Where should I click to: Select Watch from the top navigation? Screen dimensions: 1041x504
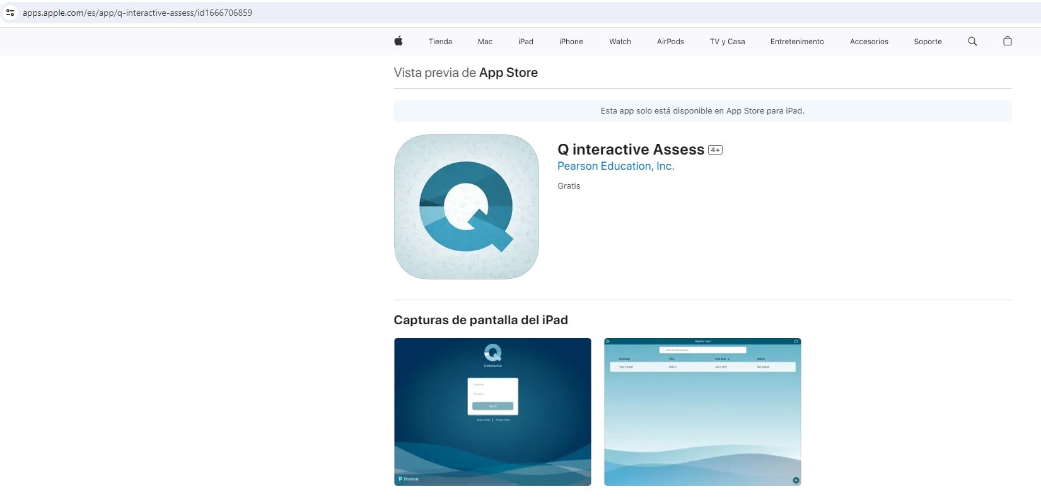[x=620, y=42]
